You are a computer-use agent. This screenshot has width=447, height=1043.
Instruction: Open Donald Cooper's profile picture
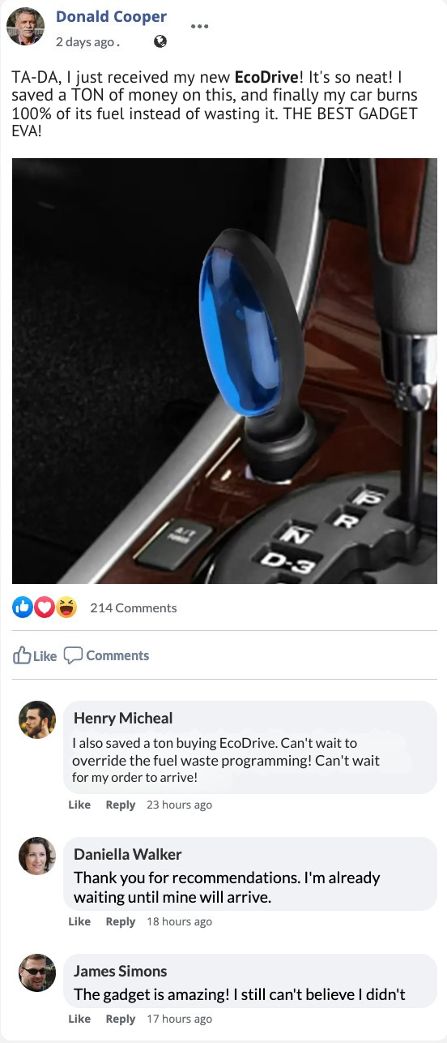point(25,27)
